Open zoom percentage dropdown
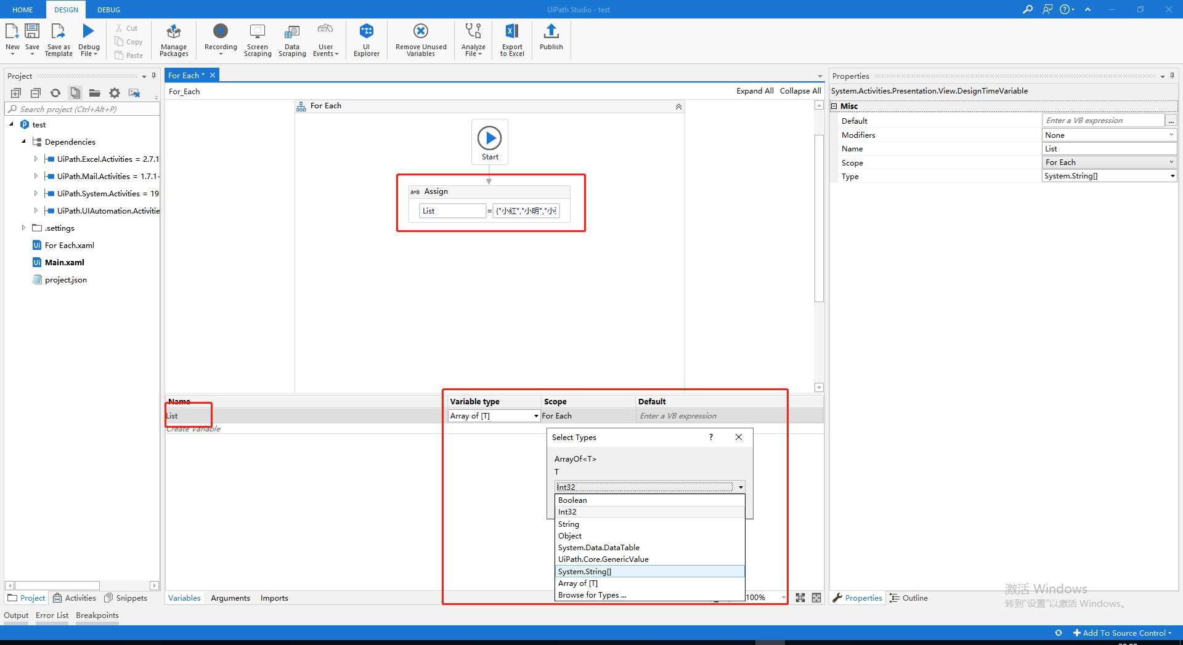Image resolution: width=1183 pixels, height=645 pixels. click(784, 598)
